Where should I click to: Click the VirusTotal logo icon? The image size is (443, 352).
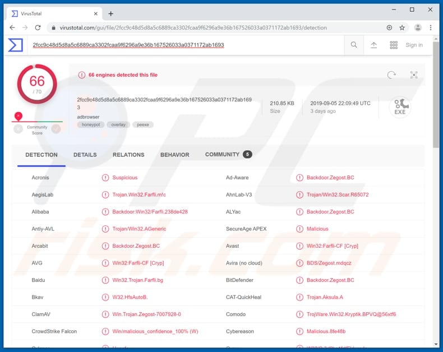[x=15, y=45]
